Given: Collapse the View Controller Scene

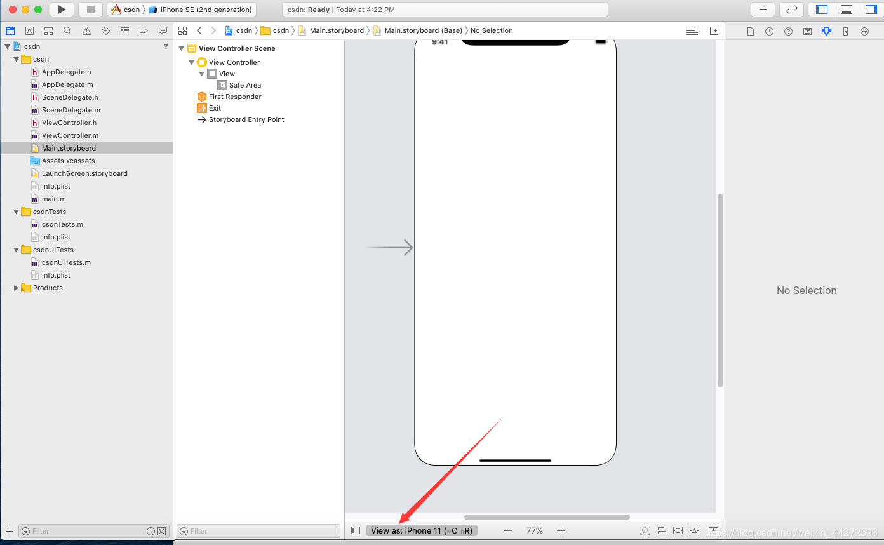Looking at the screenshot, I should pyautogui.click(x=181, y=48).
